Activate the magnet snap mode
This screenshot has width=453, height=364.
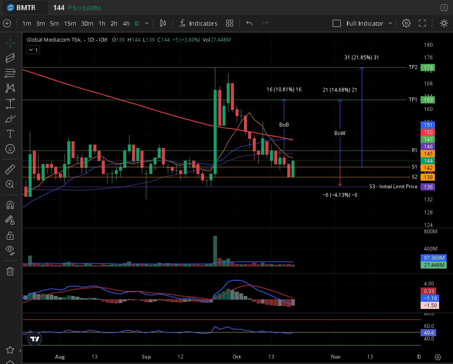click(x=10, y=205)
